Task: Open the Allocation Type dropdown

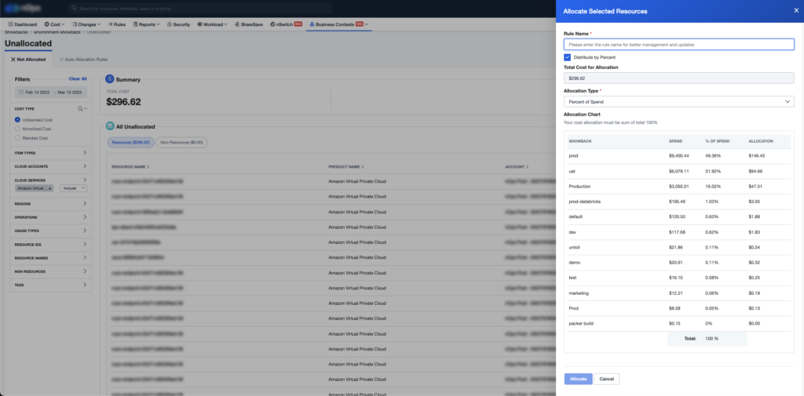Action: pyautogui.click(x=679, y=101)
